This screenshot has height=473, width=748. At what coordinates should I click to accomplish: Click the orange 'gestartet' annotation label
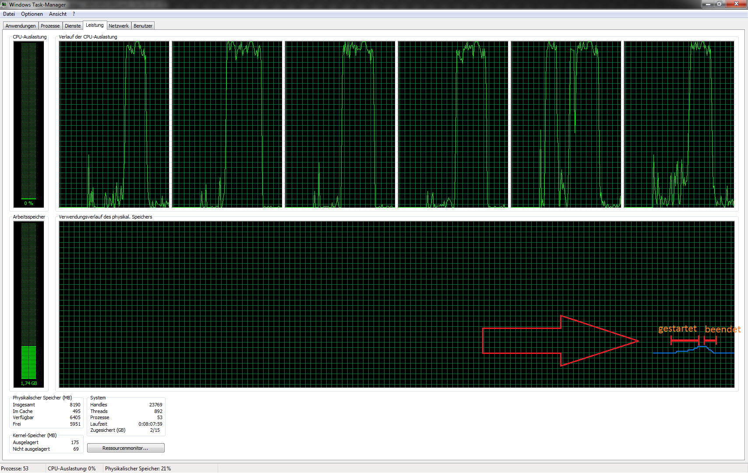(677, 328)
